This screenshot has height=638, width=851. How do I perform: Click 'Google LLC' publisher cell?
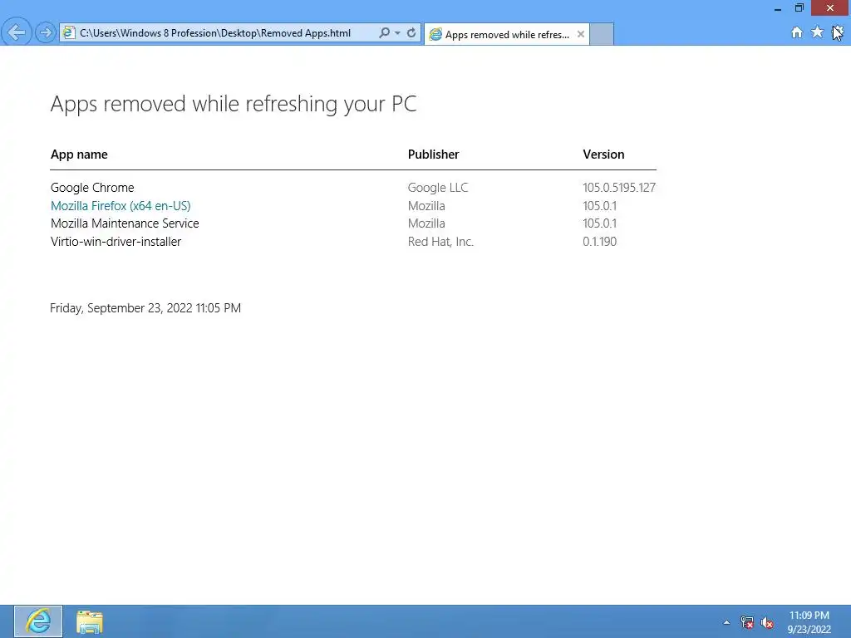(x=437, y=188)
